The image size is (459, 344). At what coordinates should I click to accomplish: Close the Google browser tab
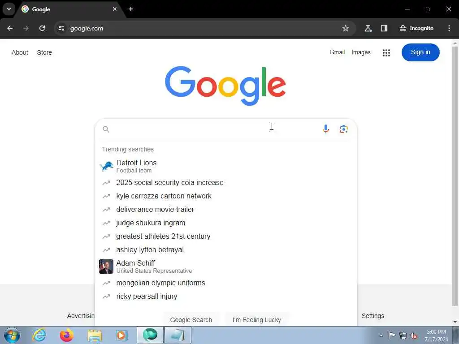pos(114,9)
